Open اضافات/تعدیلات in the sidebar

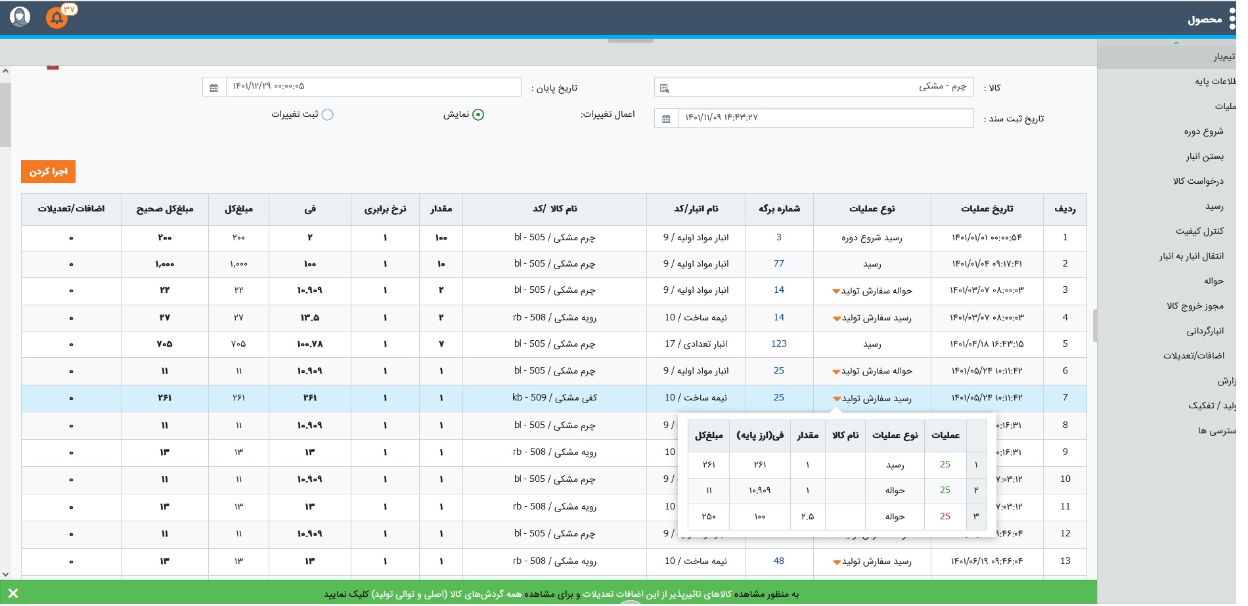click(x=1193, y=357)
